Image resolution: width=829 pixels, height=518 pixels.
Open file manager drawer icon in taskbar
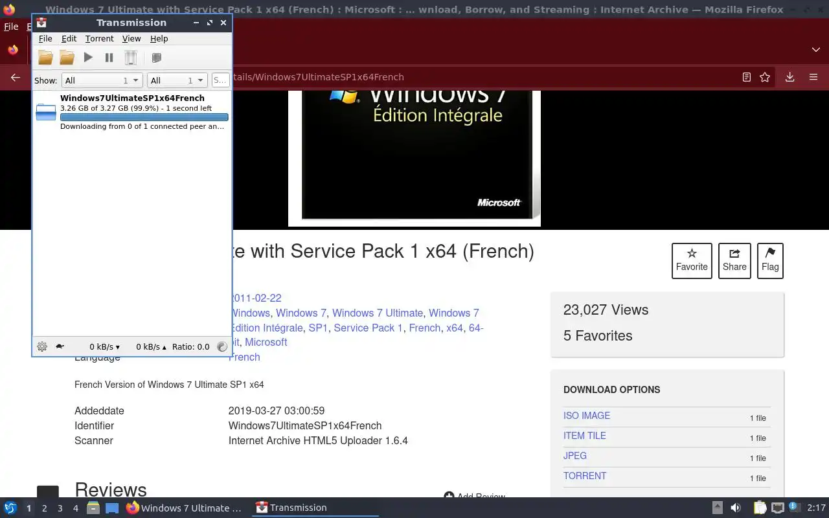93,508
